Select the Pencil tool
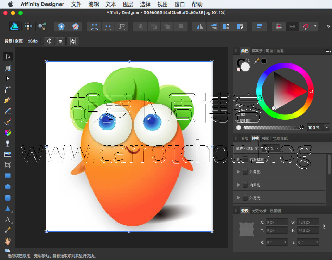 (x=8, y=111)
